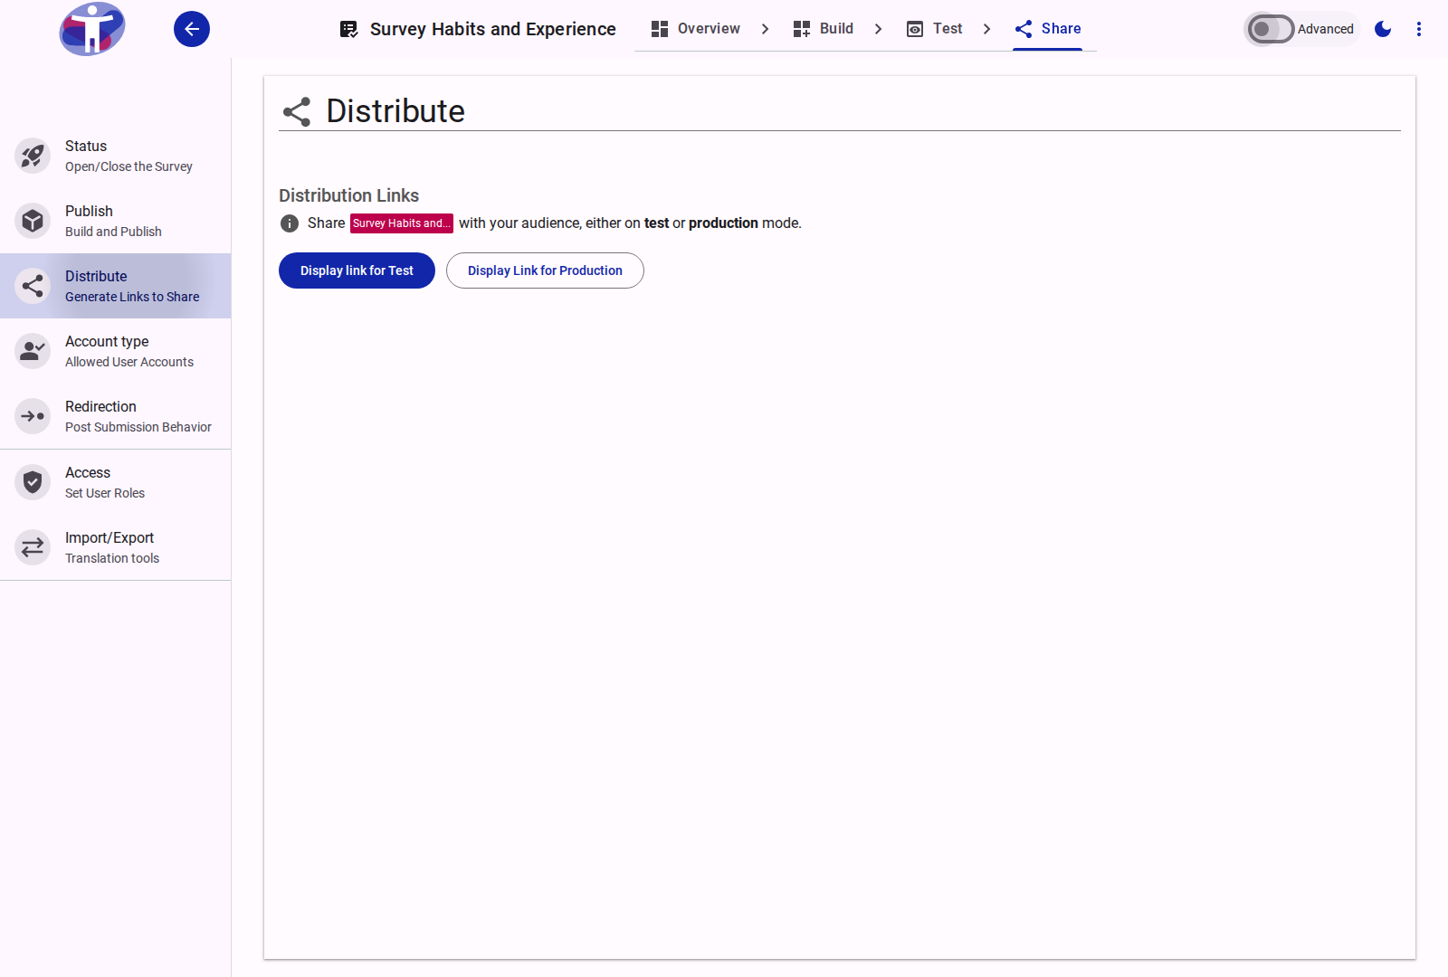Click the Import/Export swap arrows icon

[x=33, y=547]
